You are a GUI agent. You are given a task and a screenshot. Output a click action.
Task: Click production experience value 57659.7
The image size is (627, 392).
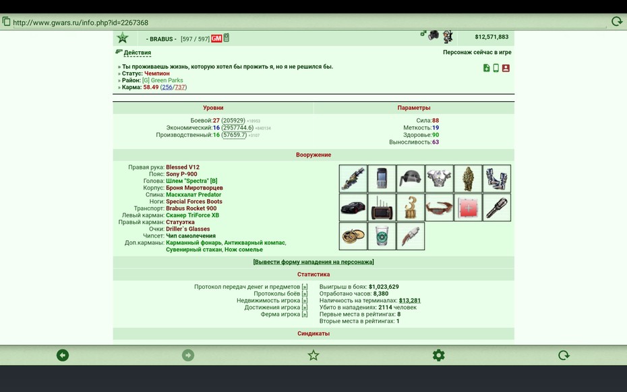[x=235, y=135]
